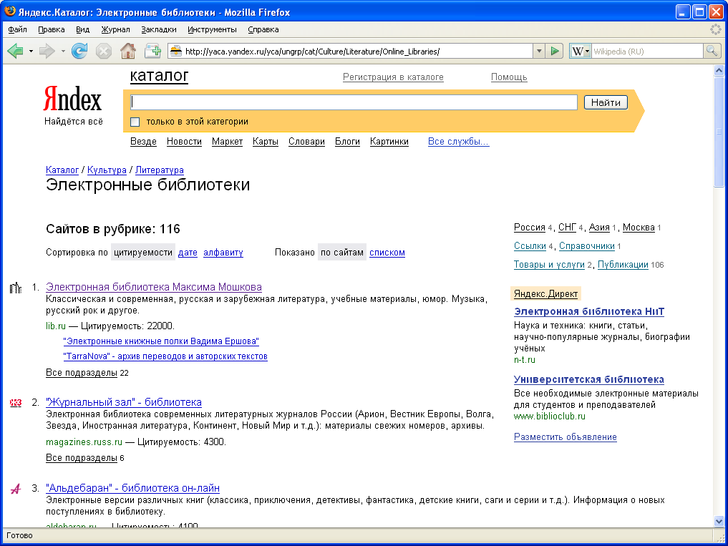728x546 pixels.
Task: Switch to the Карты tab
Action: click(x=266, y=142)
